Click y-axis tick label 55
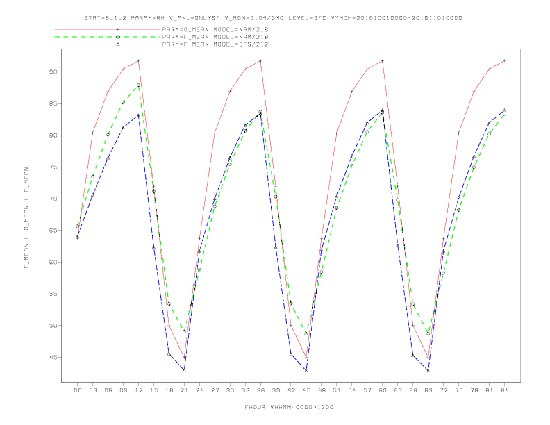Image resolution: width=550 pixels, height=425 pixels. point(53,294)
